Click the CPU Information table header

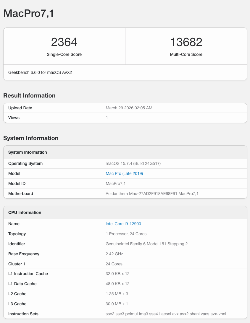25,212
